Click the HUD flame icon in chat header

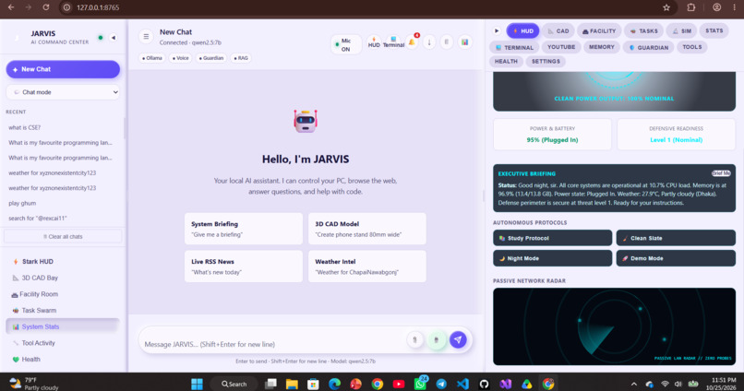coord(374,42)
